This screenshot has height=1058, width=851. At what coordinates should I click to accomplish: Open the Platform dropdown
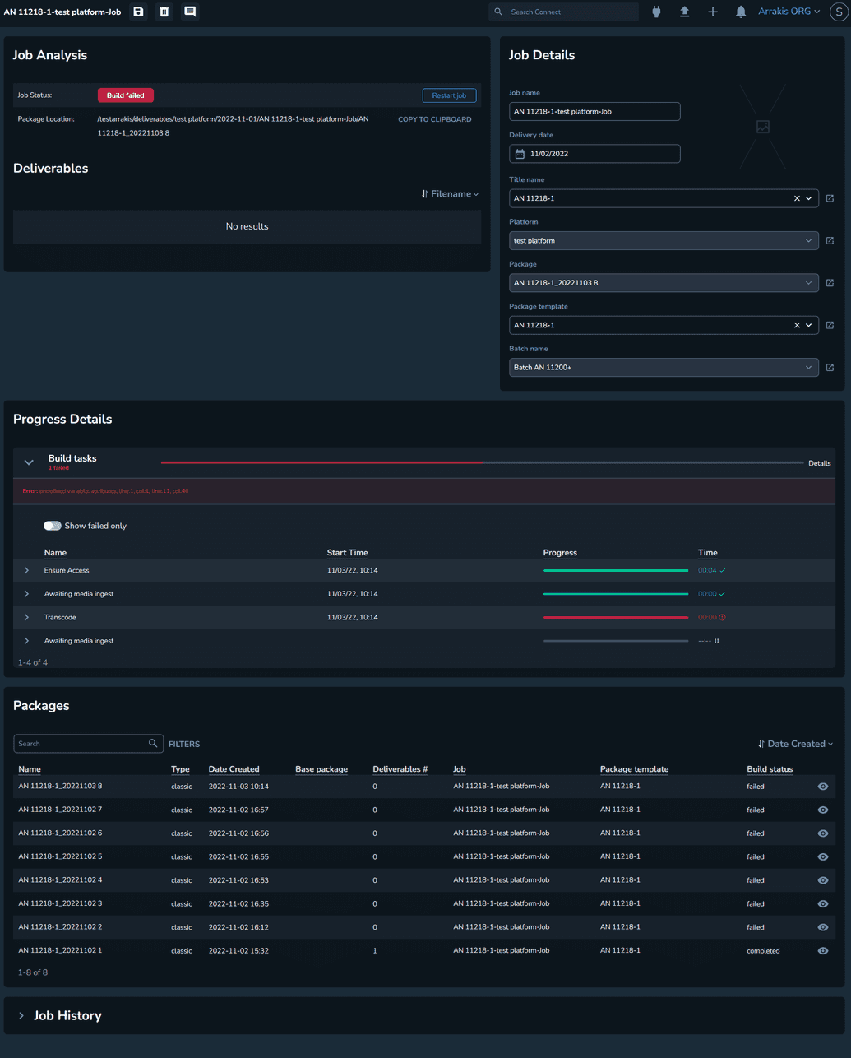(x=664, y=241)
